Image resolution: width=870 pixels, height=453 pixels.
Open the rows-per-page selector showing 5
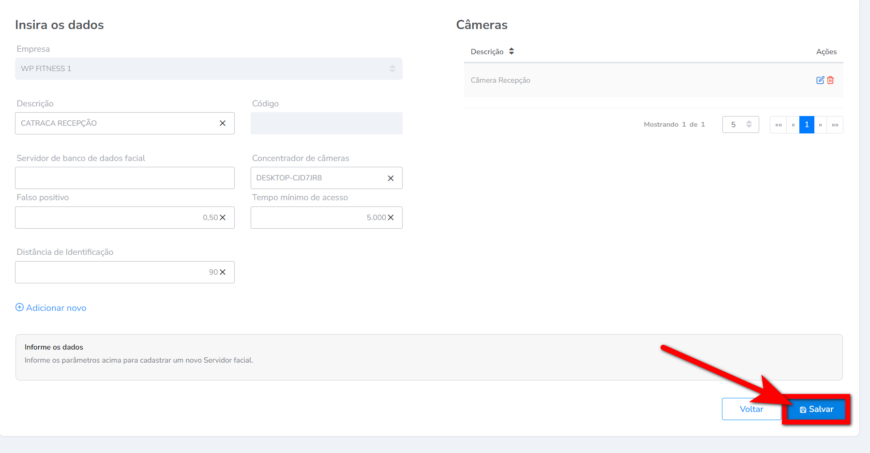pos(740,125)
